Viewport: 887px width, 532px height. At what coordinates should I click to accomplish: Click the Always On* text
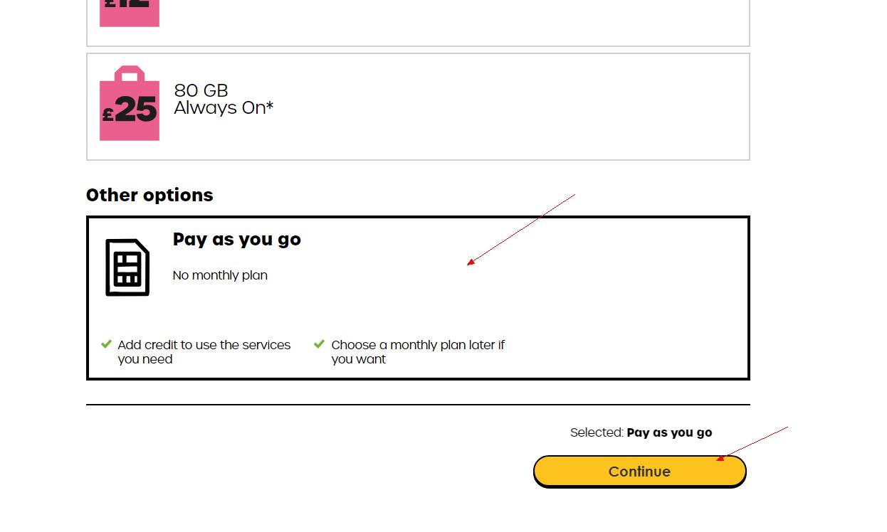point(224,108)
